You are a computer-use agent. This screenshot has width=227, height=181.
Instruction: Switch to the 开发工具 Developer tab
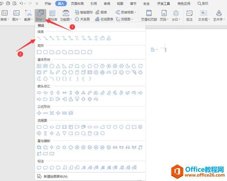click(164, 3)
